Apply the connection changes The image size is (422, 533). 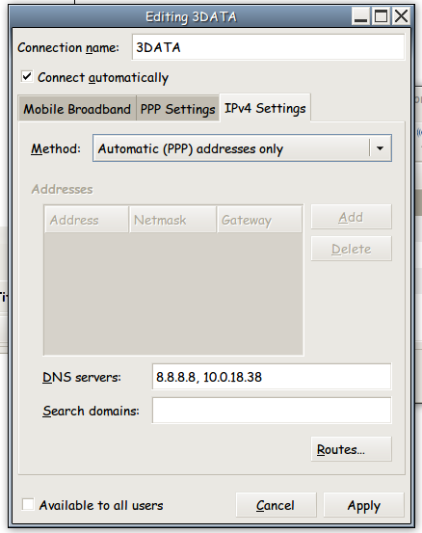point(364,505)
